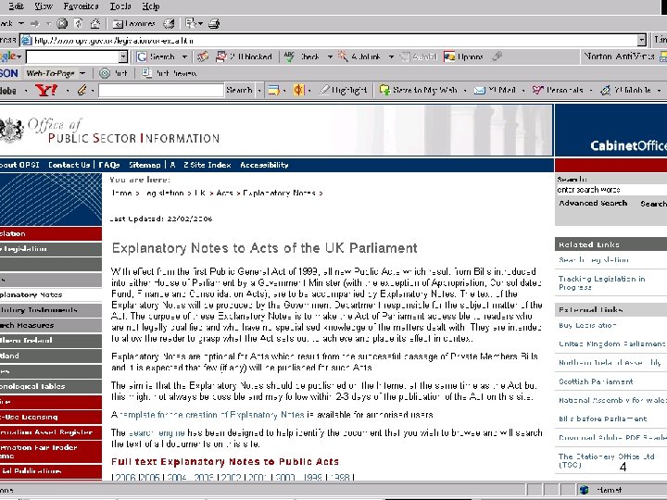Open the 2006 Explanatory Notes year link
Image resolution: width=667 pixels, height=500 pixels.
(x=124, y=477)
